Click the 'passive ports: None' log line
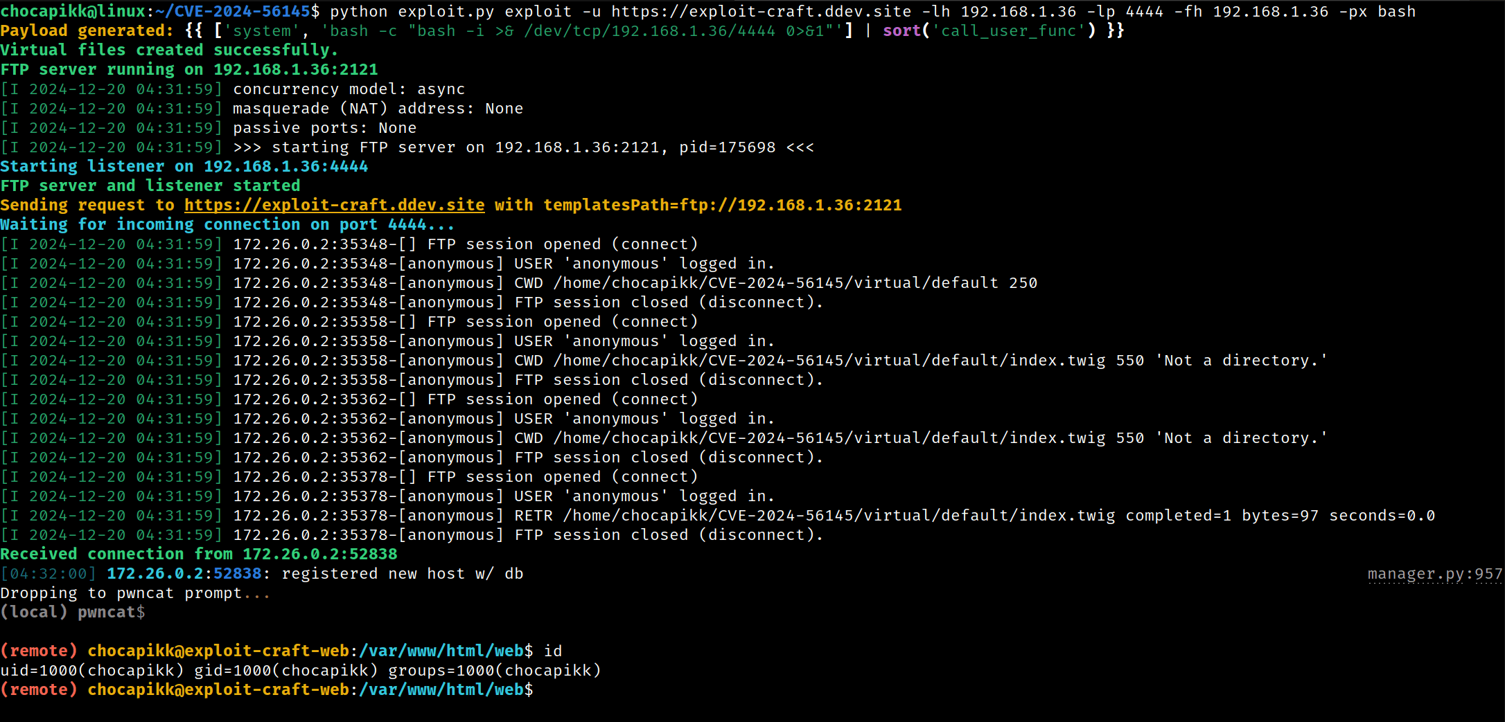Image resolution: width=1505 pixels, height=722 pixels. point(209,128)
